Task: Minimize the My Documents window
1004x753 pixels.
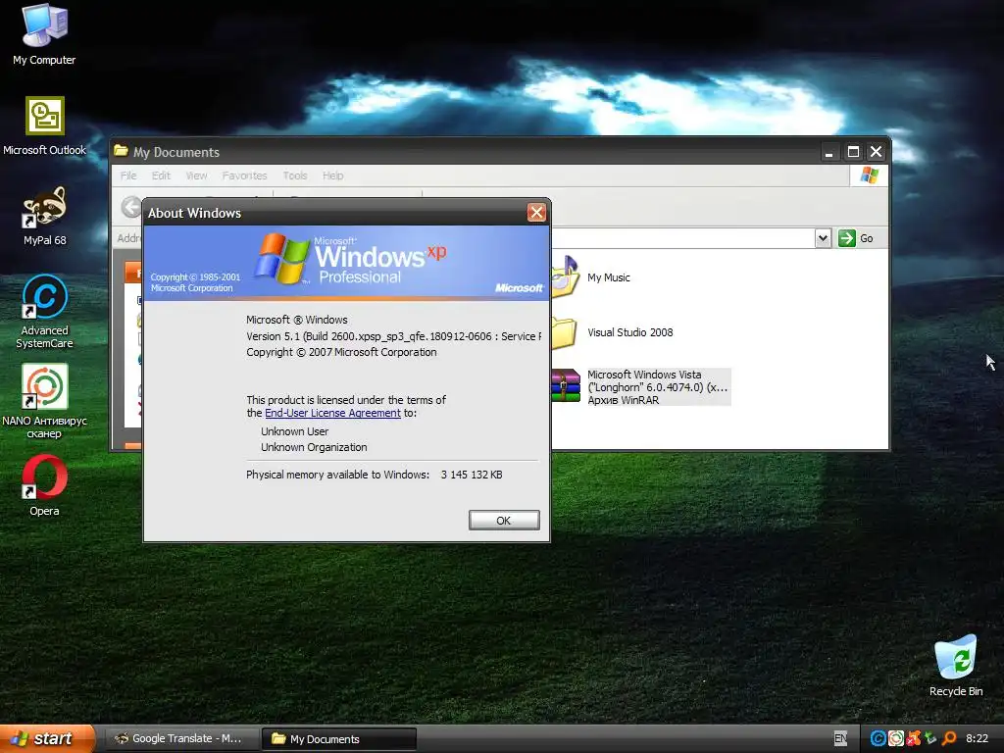Action: 829,152
